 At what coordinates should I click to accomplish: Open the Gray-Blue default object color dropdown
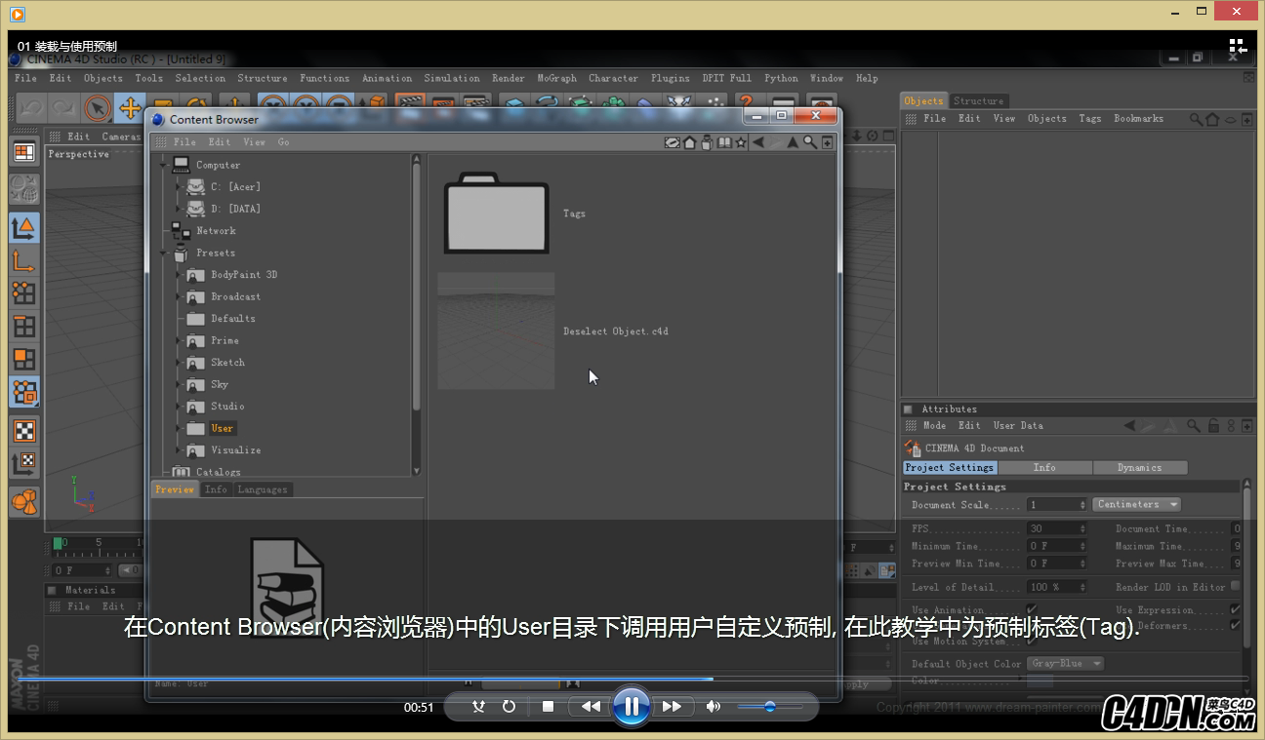pos(1065,663)
